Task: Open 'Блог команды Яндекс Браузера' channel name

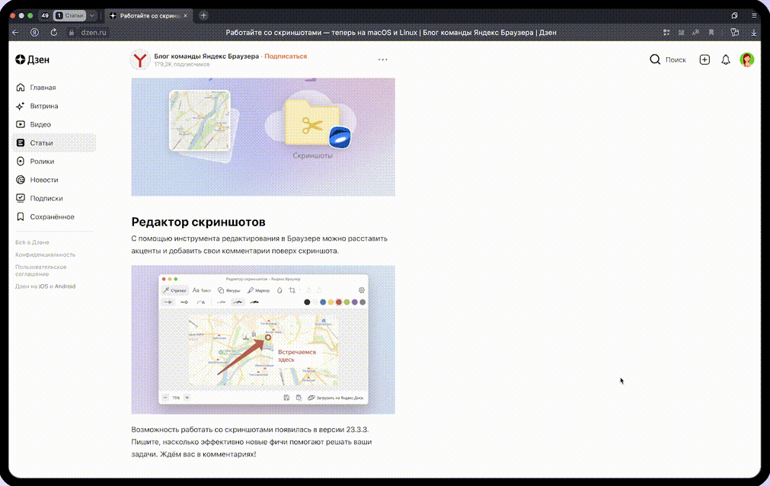Action: pos(206,56)
